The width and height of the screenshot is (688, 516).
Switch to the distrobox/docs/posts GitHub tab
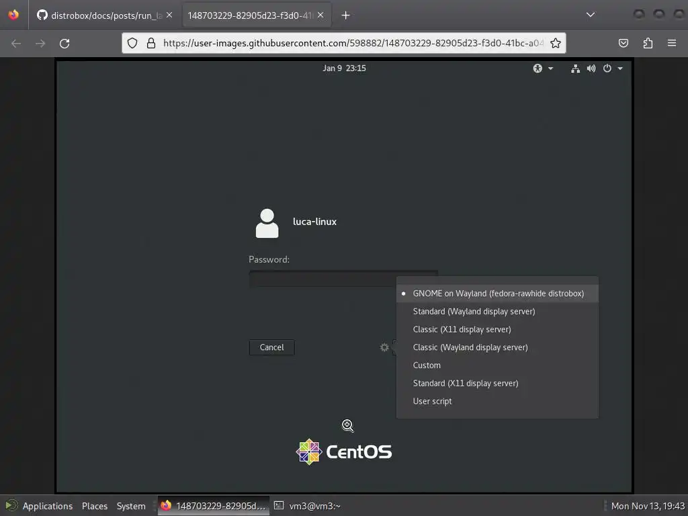pos(104,15)
